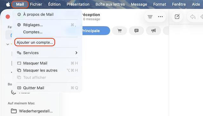Click the Mail menu in menu bar
This screenshot has width=203, height=116.
tap(20, 4)
